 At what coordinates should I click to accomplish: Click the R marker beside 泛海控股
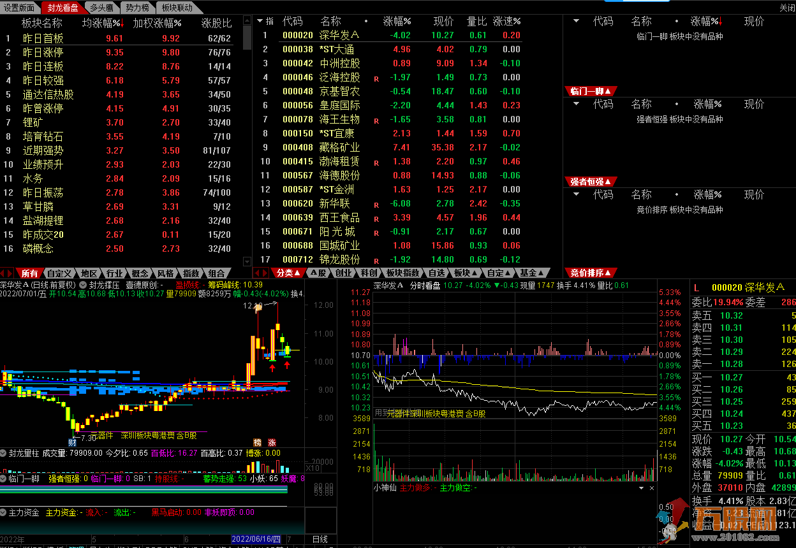[376, 78]
